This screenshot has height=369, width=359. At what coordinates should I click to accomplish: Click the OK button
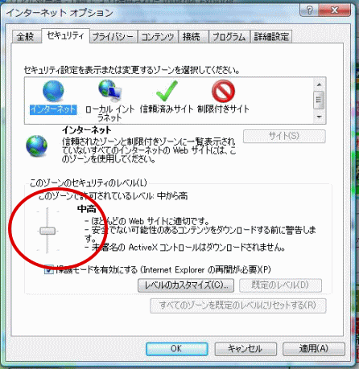(177, 349)
